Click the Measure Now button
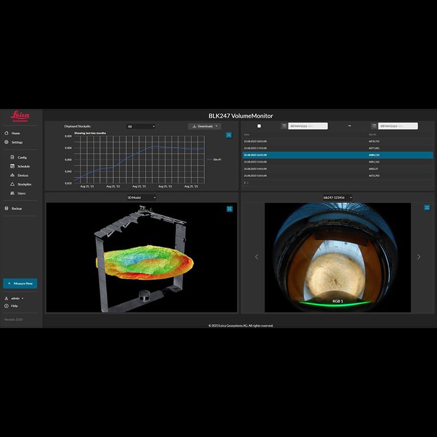The height and width of the screenshot is (437, 437). 20,283
